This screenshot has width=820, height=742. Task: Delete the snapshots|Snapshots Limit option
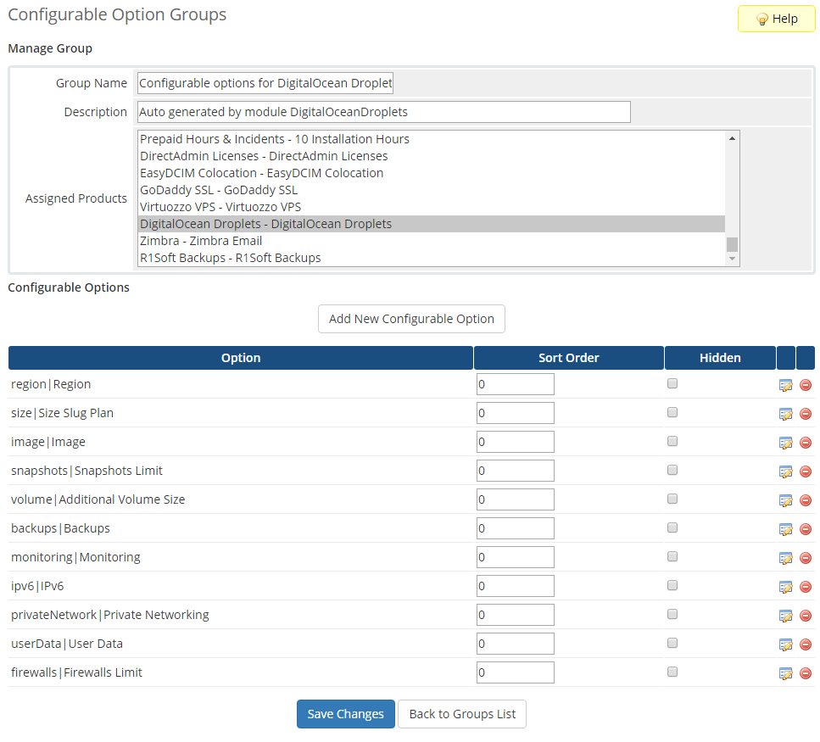806,471
